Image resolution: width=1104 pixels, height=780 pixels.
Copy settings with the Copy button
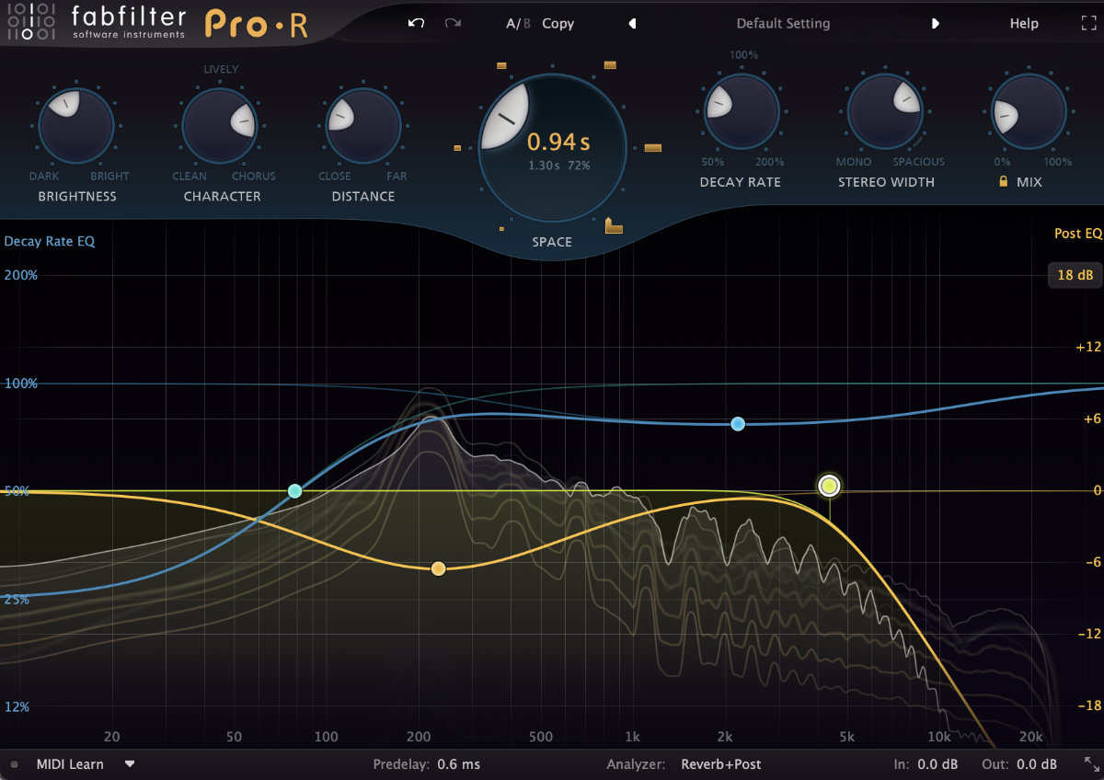point(558,24)
